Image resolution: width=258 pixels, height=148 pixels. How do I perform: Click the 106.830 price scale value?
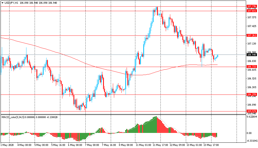252,61
